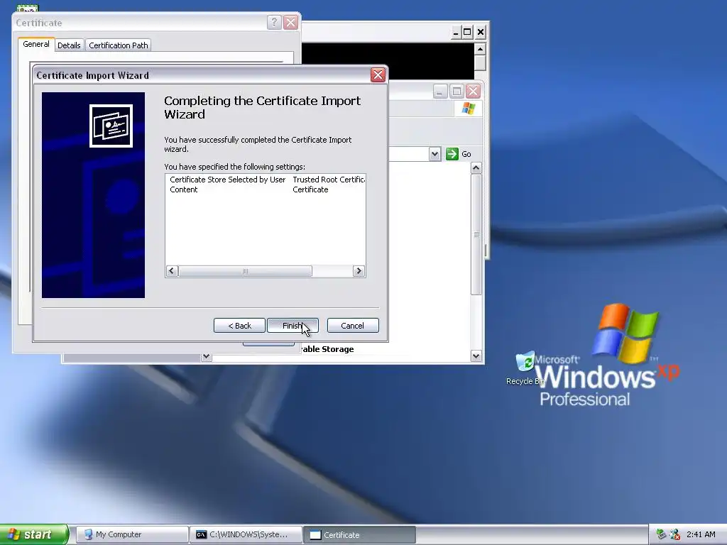Cancel the Certificate Import Wizard

coord(353,326)
